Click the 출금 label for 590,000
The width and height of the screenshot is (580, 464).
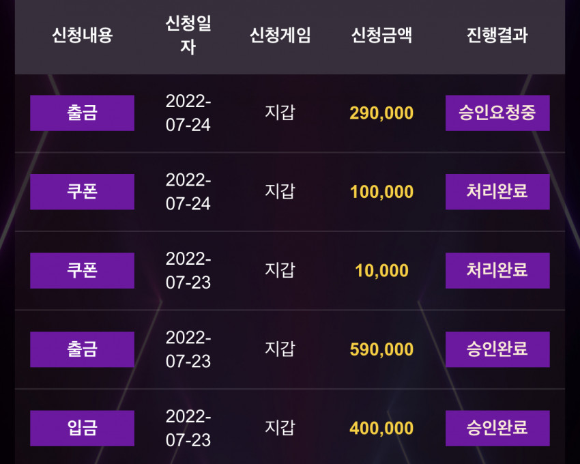click(x=82, y=349)
